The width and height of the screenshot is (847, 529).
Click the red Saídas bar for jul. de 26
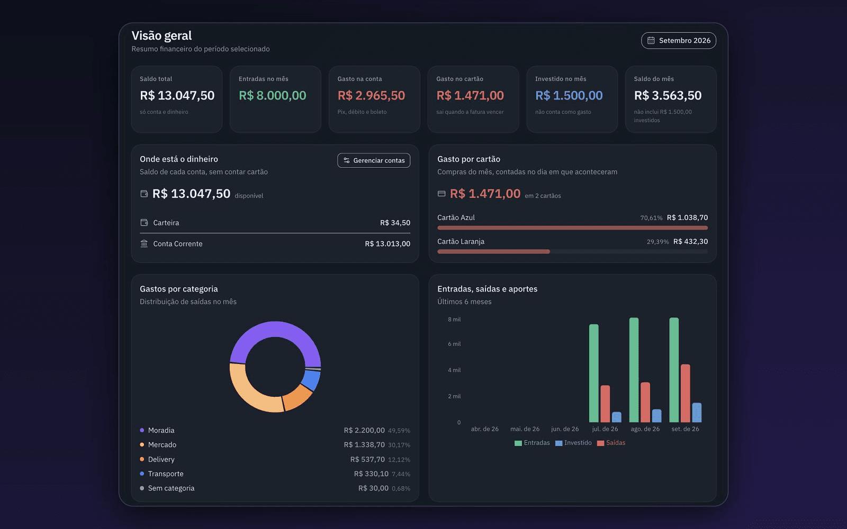(605, 404)
